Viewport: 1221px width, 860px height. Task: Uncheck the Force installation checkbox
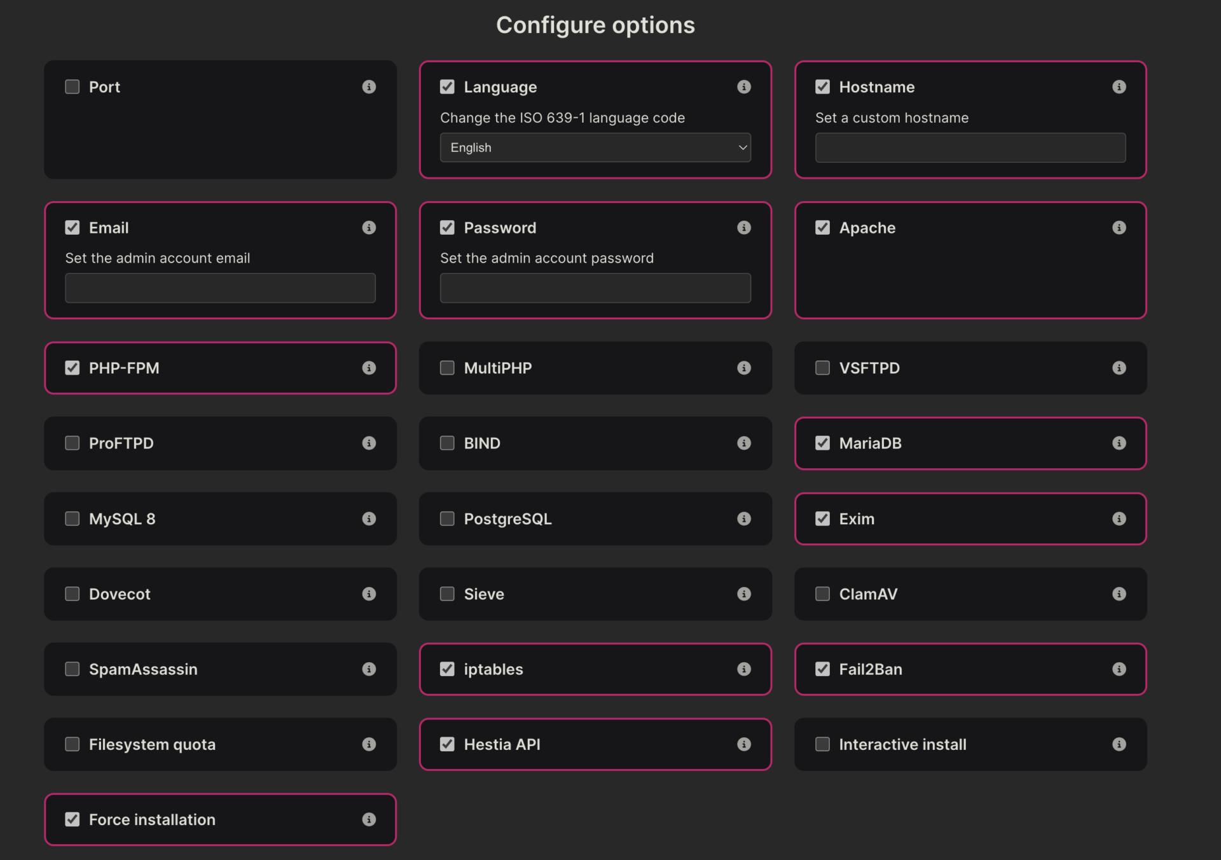point(72,819)
